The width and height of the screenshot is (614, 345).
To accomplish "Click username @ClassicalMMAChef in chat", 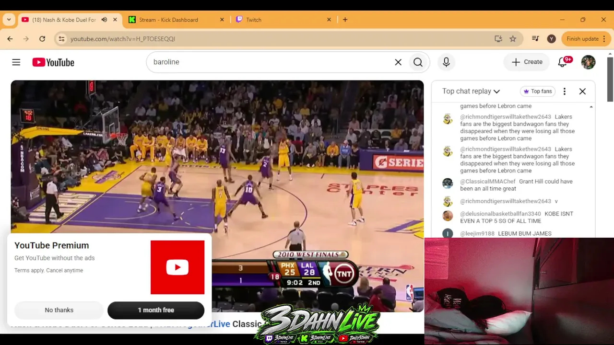I will (488, 182).
